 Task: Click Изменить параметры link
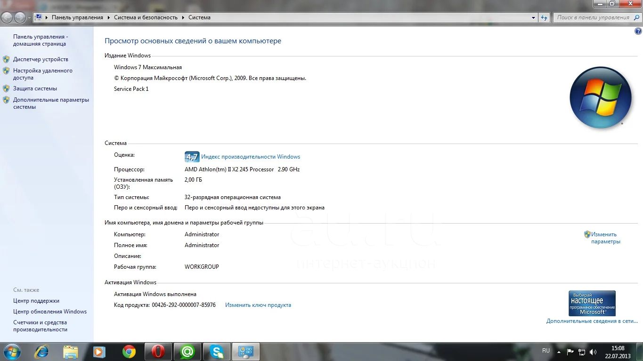[605, 238]
